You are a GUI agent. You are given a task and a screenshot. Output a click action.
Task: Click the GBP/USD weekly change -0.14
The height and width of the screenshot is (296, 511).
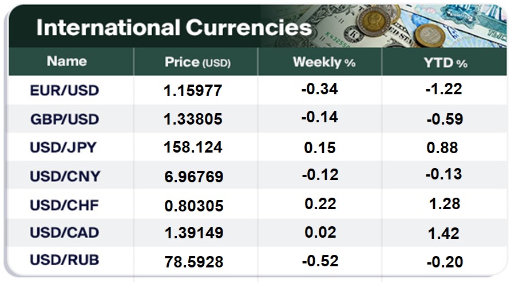319,118
